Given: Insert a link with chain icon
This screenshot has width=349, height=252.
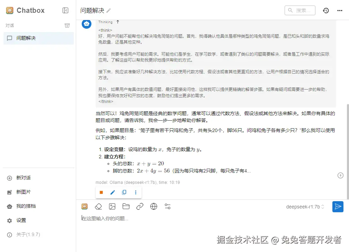Looking at the screenshot, I should coord(140,207).
